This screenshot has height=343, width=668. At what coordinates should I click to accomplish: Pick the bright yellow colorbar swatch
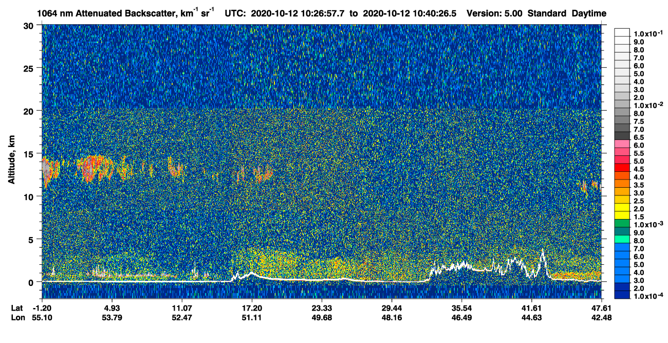pyautogui.click(x=622, y=208)
